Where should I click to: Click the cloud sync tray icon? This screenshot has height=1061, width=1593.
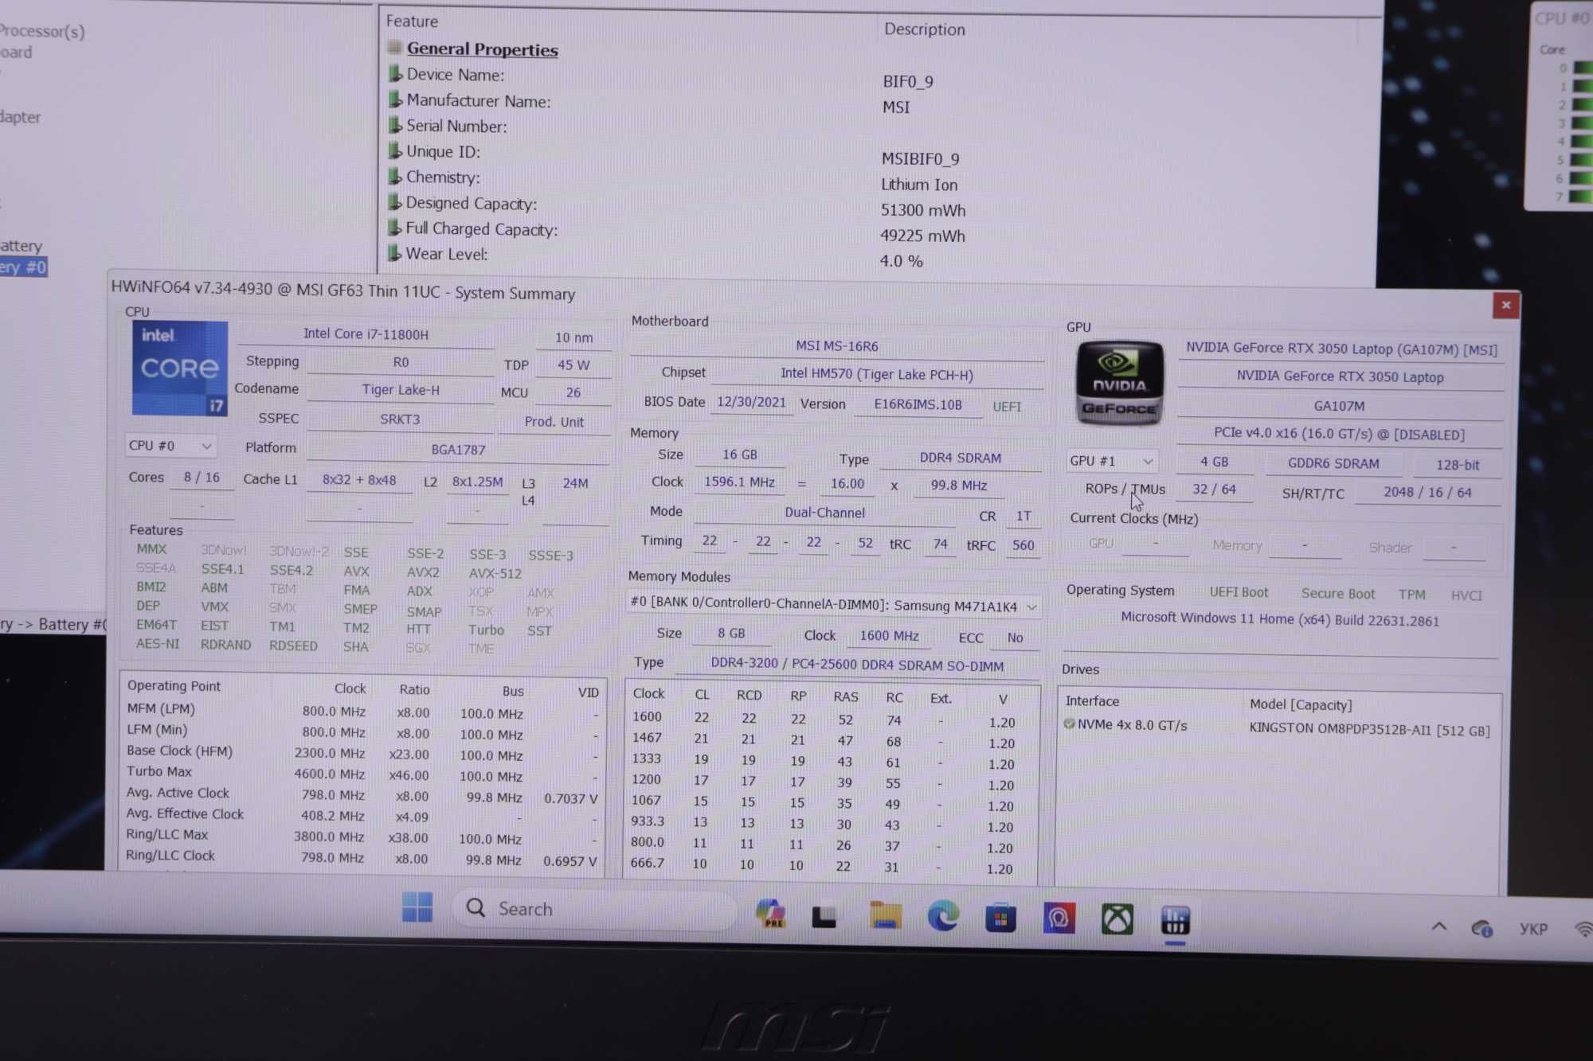coord(1481,928)
